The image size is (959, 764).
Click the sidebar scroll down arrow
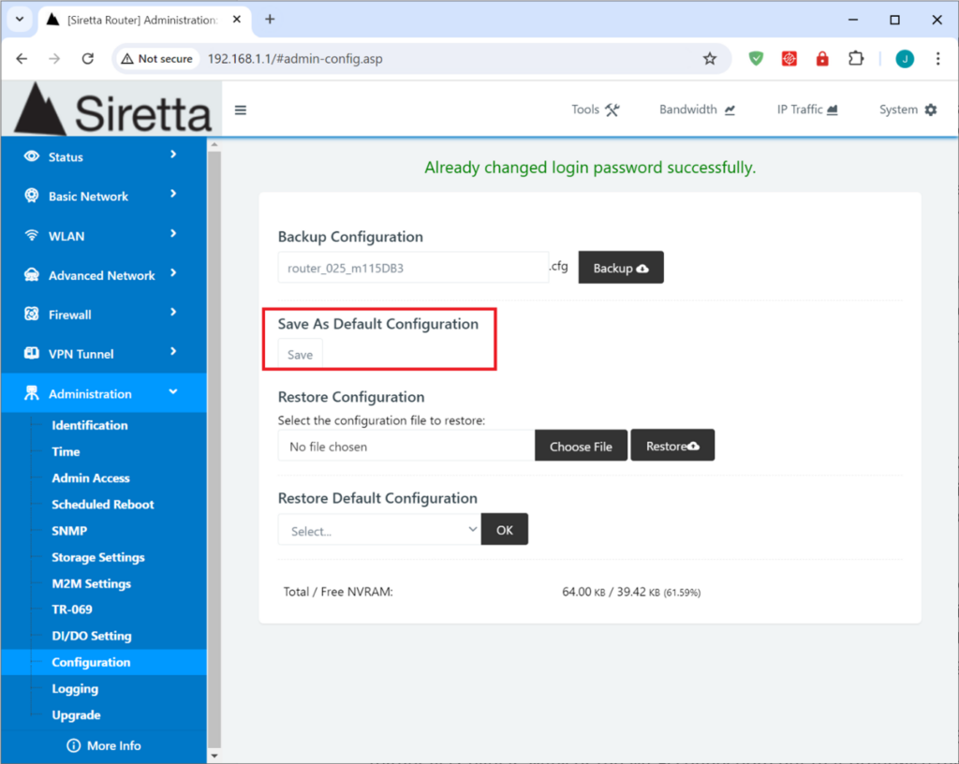[x=214, y=757]
